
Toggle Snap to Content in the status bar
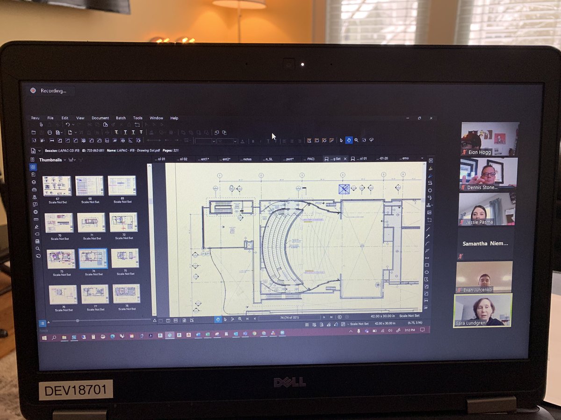tap(321, 324)
